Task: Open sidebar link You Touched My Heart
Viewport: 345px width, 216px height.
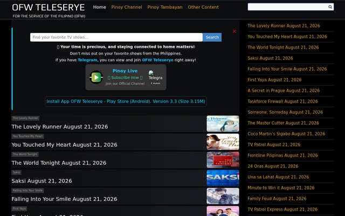Action: (x=287, y=37)
